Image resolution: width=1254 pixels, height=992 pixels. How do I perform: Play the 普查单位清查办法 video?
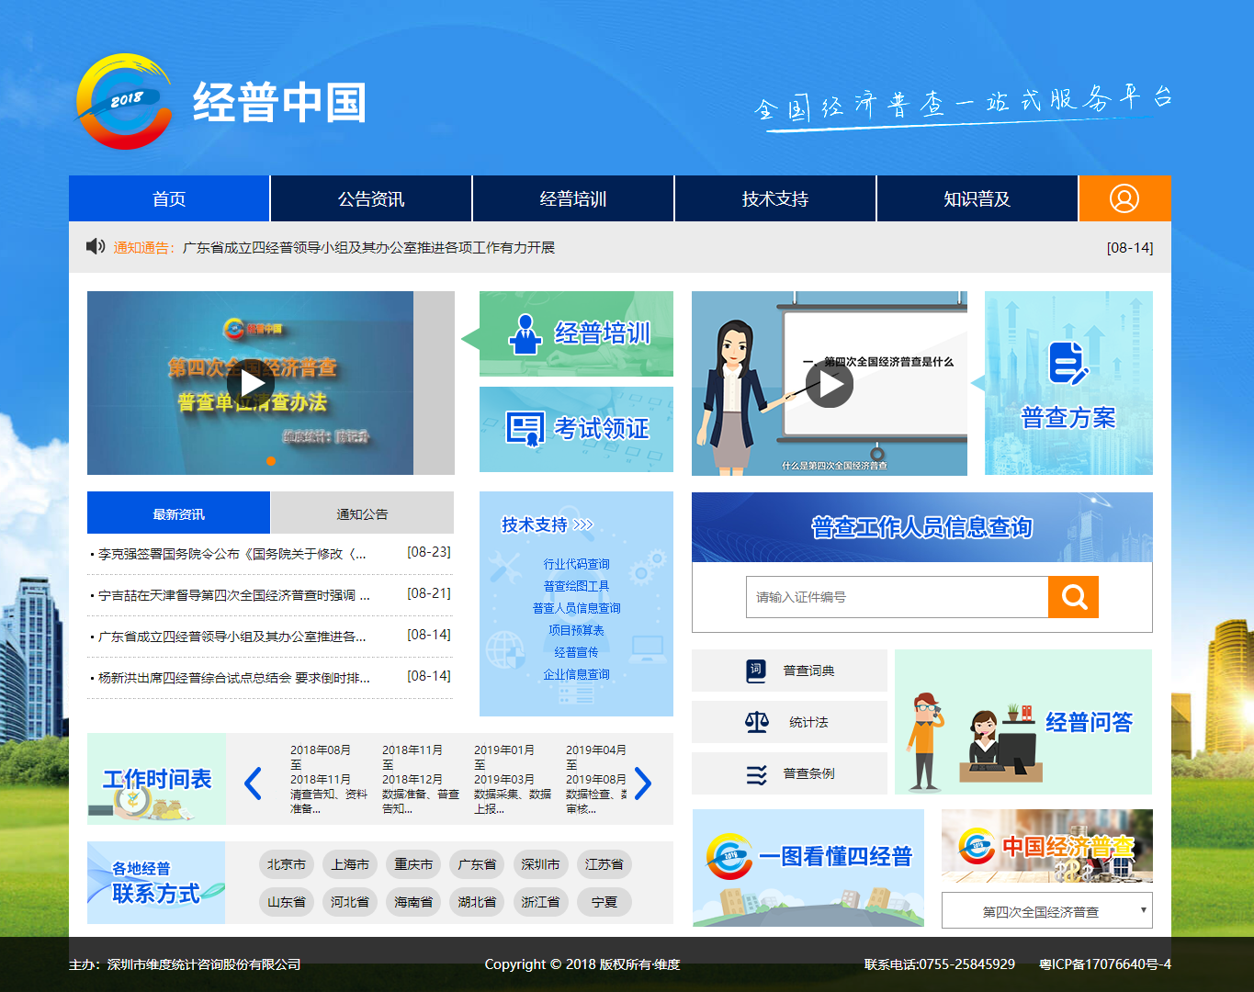point(250,383)
